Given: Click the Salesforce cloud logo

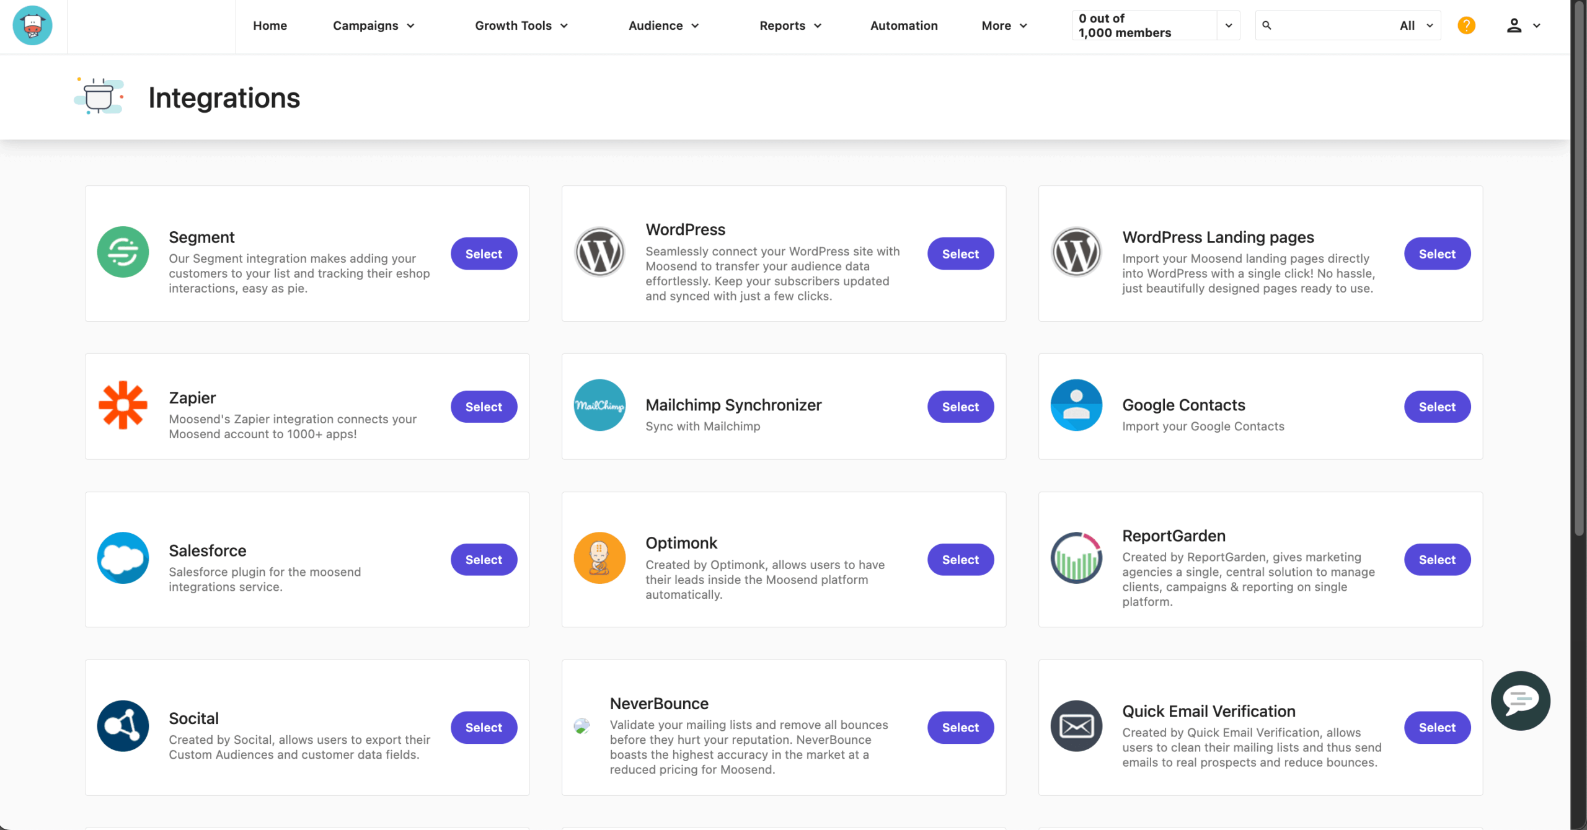Looking at the screenshot, I should pyautogui.click(x=123, y=558).
